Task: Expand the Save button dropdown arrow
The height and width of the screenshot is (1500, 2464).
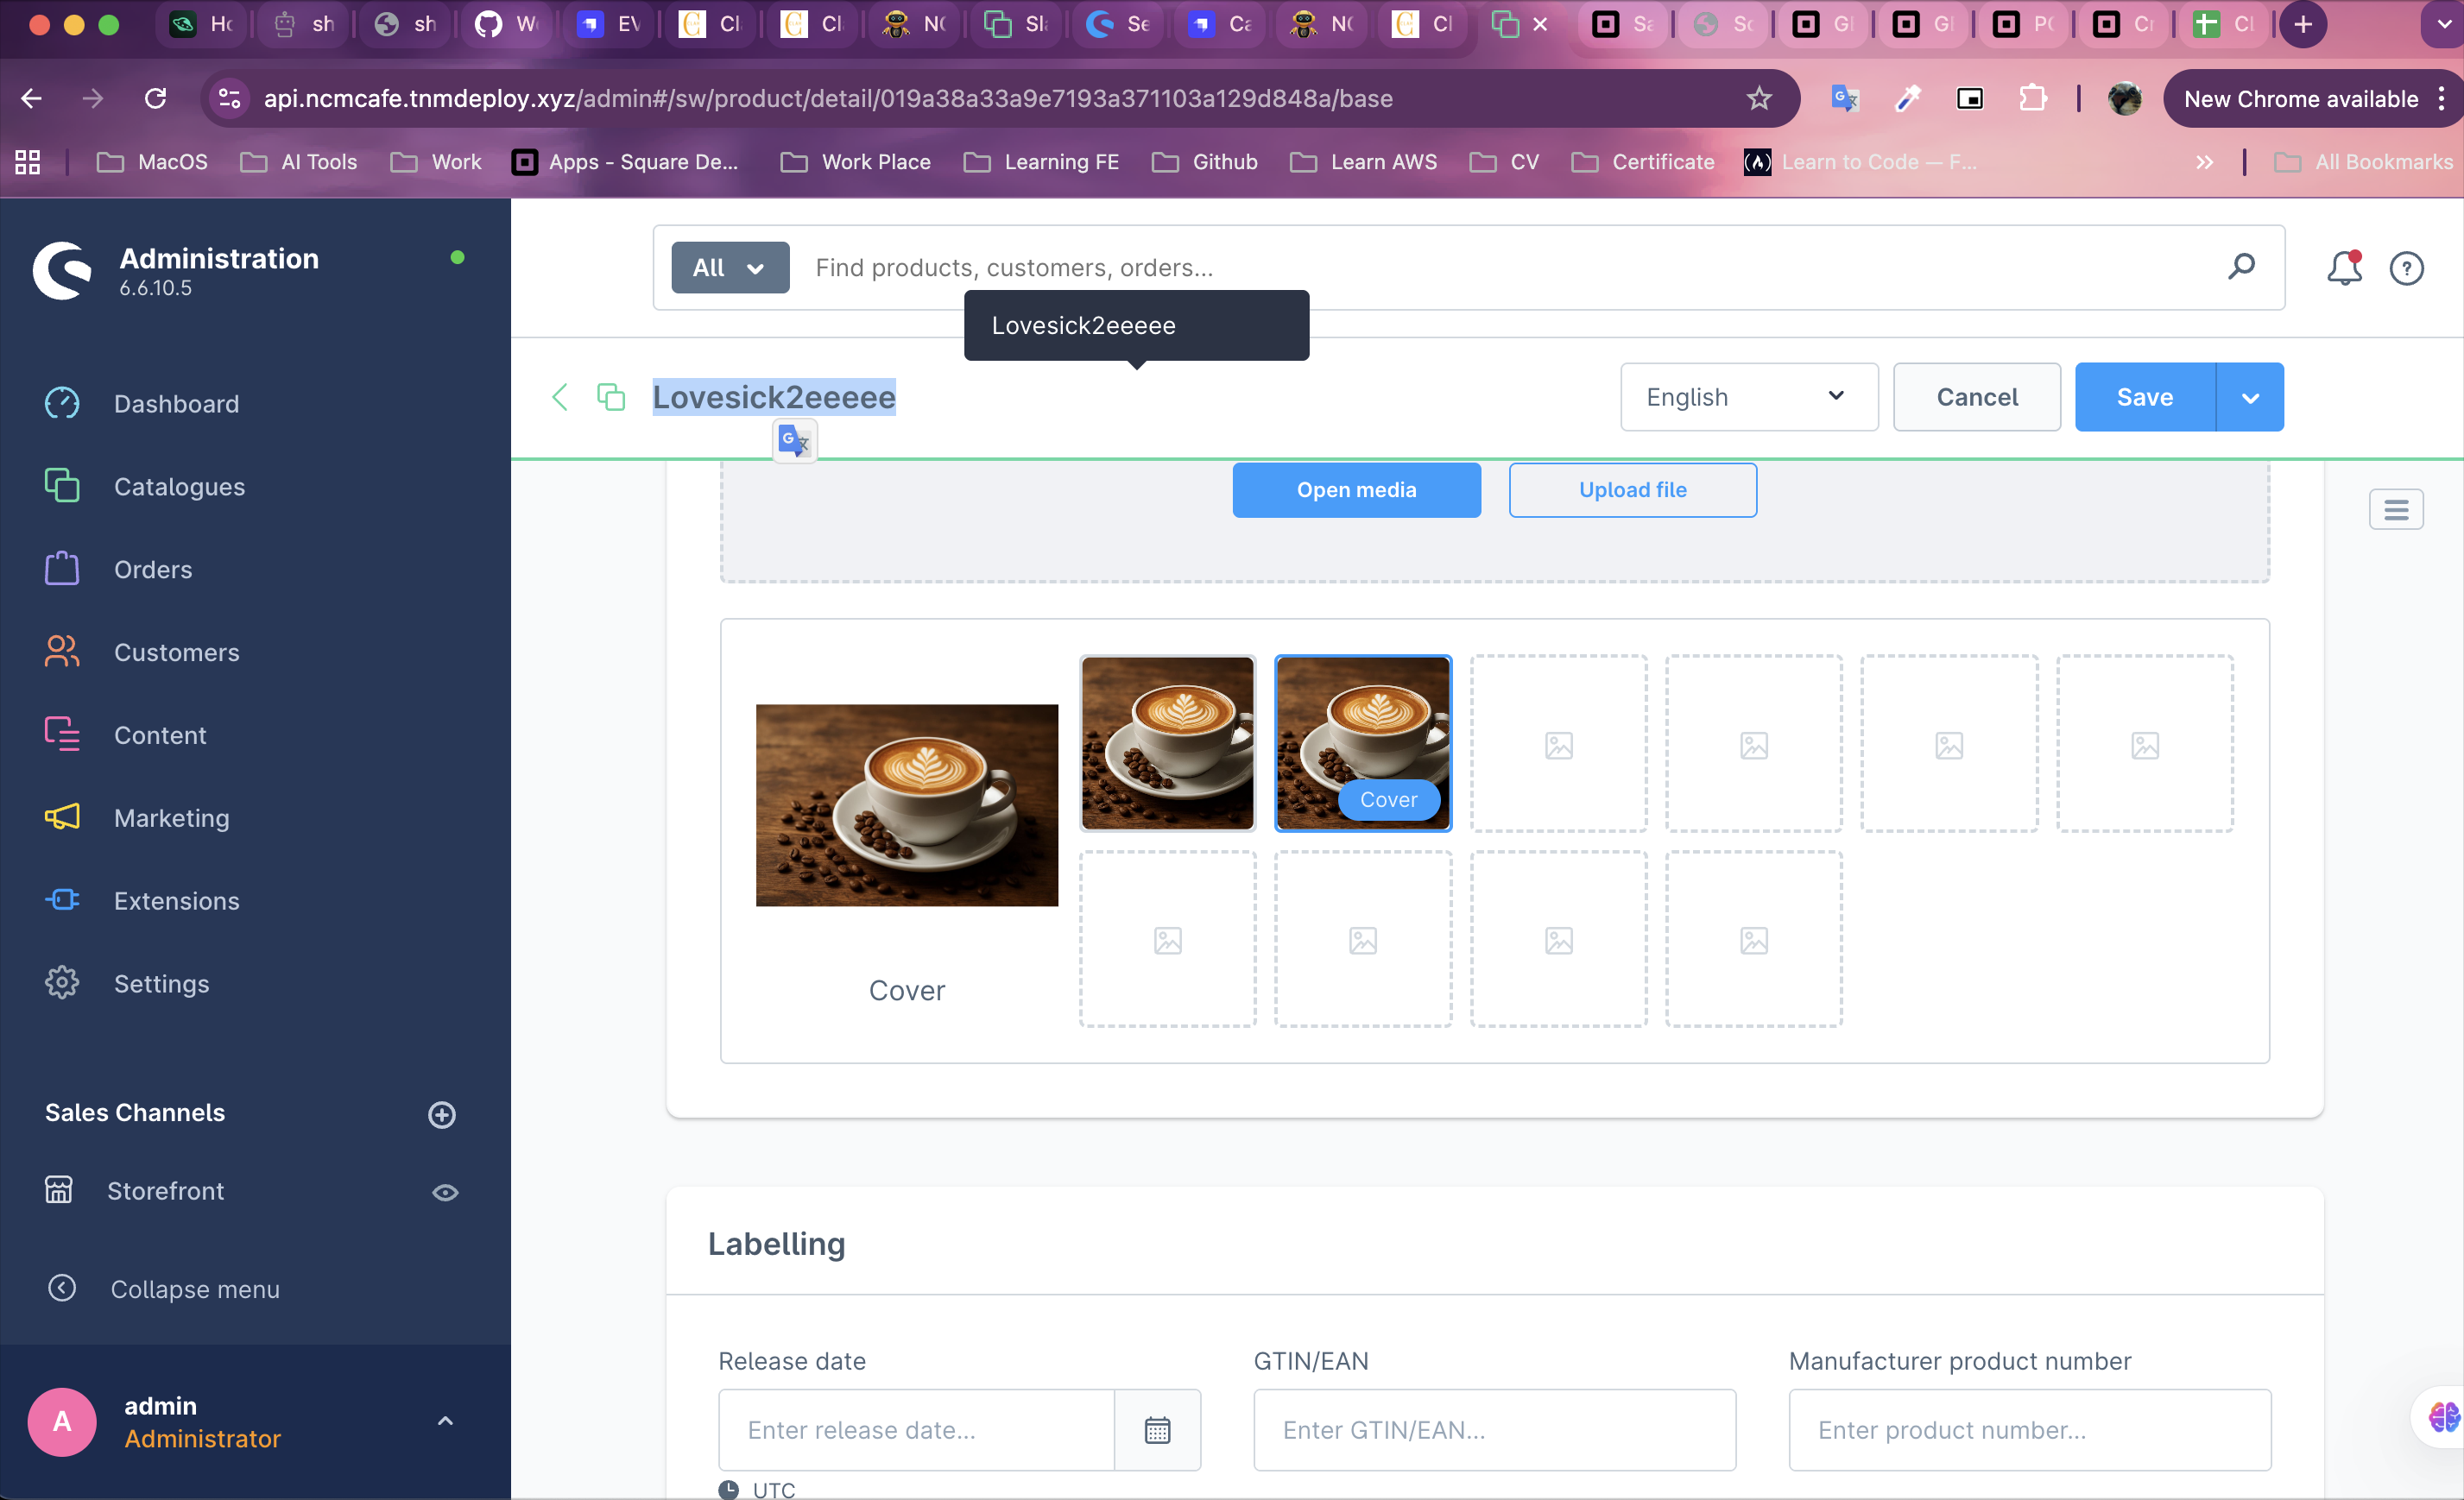Action: tap(2250, 398)
